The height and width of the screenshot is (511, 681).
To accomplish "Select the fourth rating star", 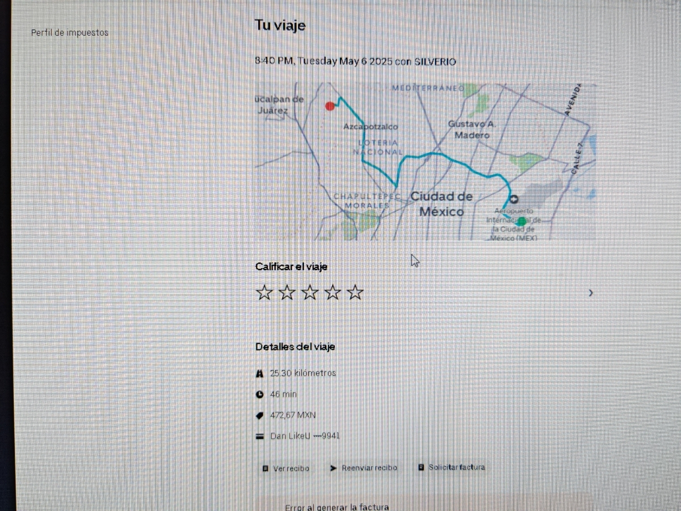I will (x=333, y=292).
